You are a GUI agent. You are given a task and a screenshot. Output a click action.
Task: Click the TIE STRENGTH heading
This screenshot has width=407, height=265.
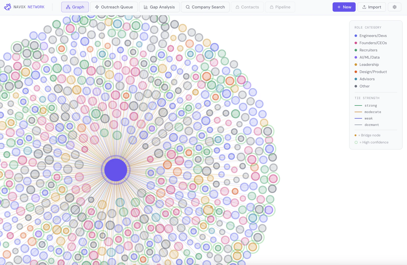[367, 98]
